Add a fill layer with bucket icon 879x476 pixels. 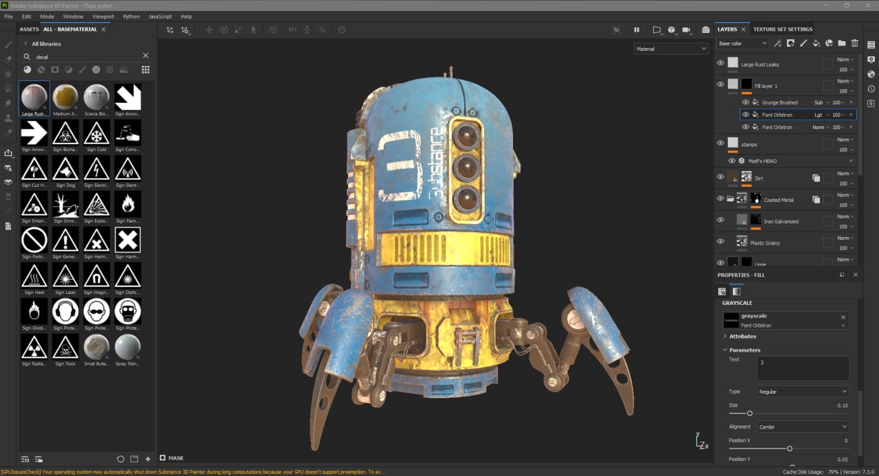[x=816, y=43]
